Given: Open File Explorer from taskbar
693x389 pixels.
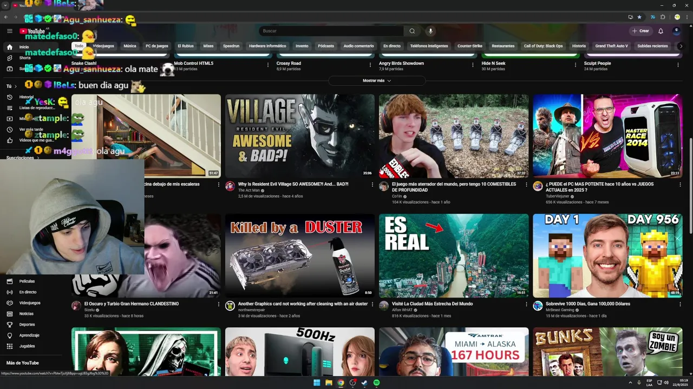Looking at the screenshot, I should (329, 383).
